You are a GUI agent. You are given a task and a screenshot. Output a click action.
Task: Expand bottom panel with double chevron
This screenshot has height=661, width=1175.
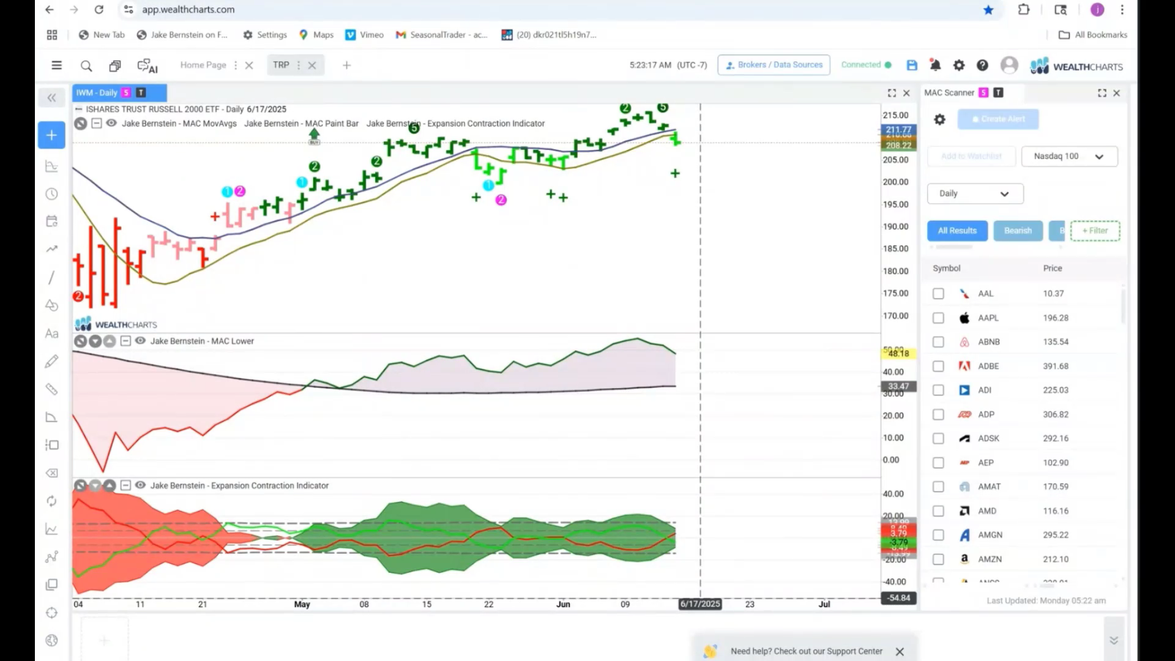click(x=1114, y=640)
